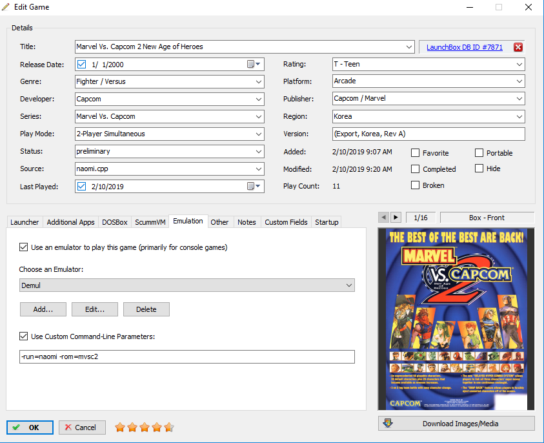Mark game as Broken
This screenshot has height=443, width=544.
[416, 185]
